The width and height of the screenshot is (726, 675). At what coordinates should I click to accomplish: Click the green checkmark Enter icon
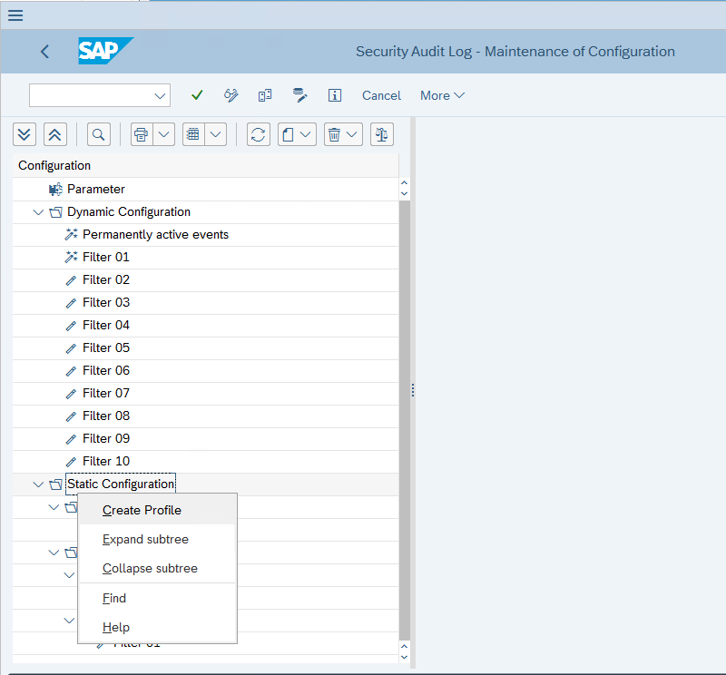point(197,95)
